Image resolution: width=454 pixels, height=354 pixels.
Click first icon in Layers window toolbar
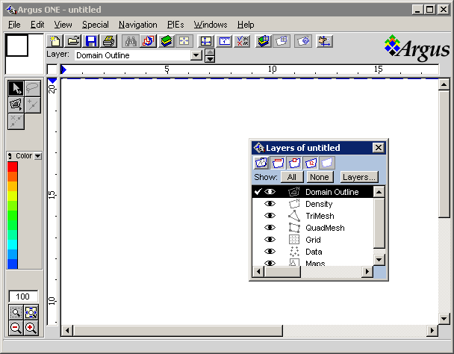tap(261, 163)
